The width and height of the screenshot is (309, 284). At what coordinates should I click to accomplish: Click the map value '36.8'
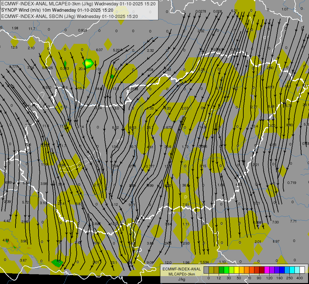point(186,185)
